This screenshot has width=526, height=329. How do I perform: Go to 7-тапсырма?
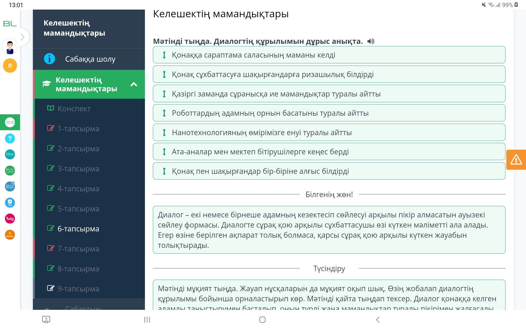coord(78,249)
